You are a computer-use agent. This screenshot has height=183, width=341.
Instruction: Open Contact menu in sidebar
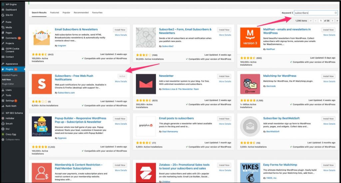click(10, 57)
